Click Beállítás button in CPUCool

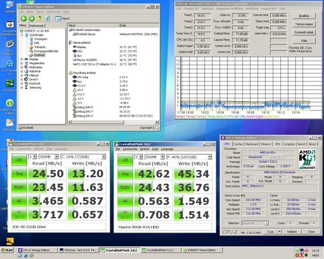(x=304, y=16)
